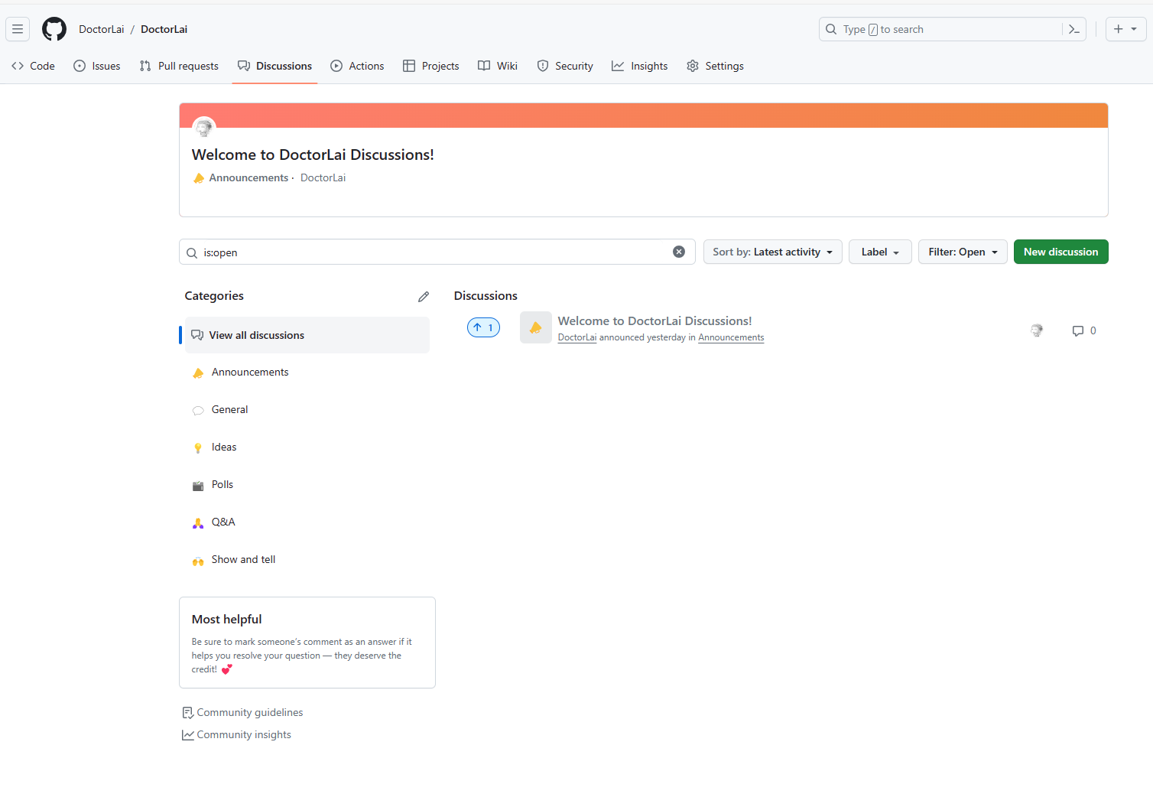
Task: Click the discussions search field
Action: point(437,252)
